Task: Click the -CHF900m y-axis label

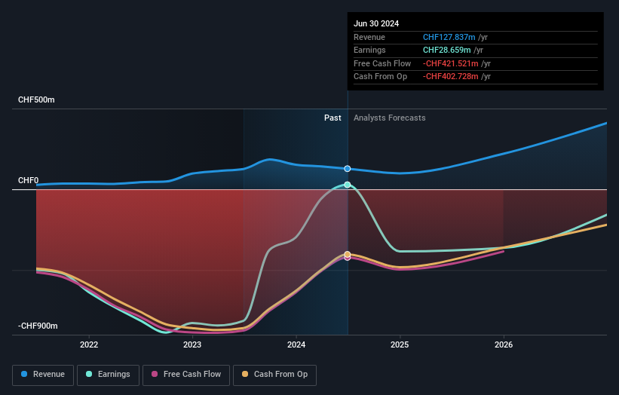Action: pyautogui.click(x=38, y=326)
